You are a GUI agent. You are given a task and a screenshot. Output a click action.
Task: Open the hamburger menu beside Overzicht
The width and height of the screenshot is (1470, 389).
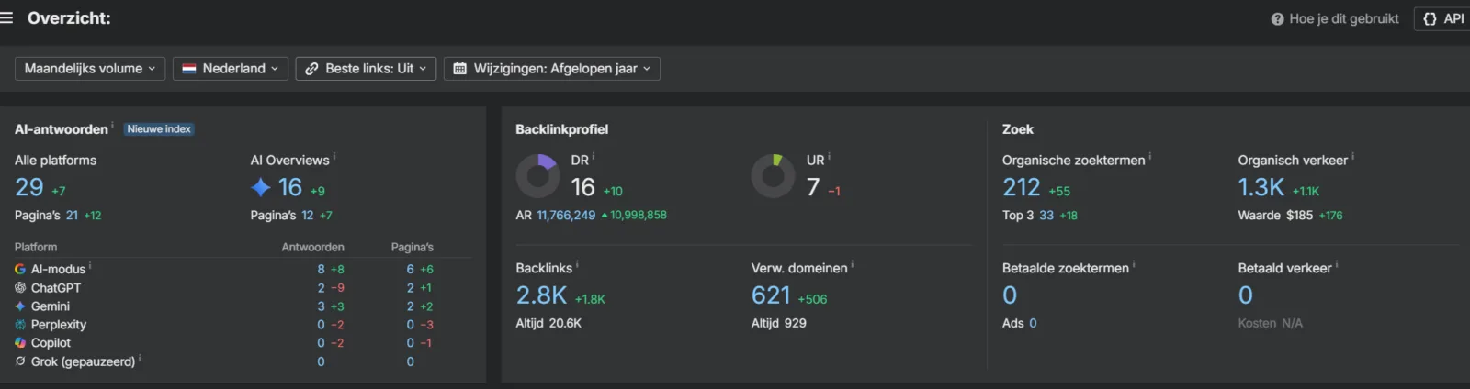(6, 18)
